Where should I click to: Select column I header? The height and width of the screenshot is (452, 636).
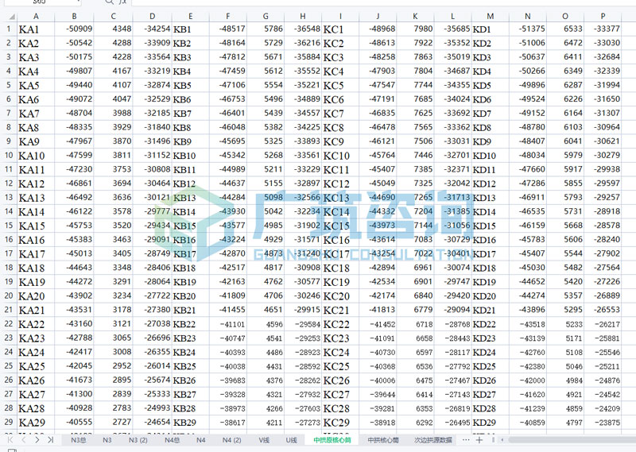coord(340,17)
